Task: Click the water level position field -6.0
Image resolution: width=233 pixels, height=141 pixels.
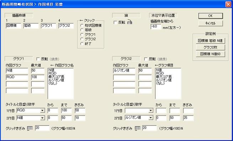Action: click(x=156, y=27)
